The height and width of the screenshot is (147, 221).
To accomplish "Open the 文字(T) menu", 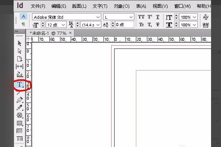I will pos(100,6).
